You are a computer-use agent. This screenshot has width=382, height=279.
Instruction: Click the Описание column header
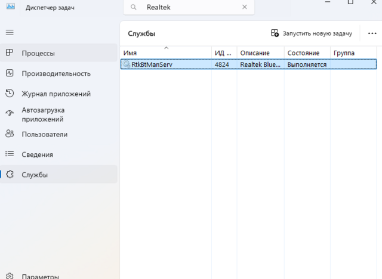click(x=259, y=53)
